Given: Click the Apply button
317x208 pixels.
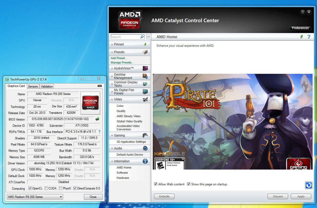Looking at the screenshot, I should 301,196.
